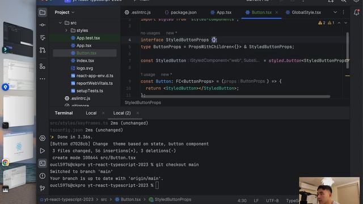
Task: Expand the styles folder
Action: [x=66, y=30]
